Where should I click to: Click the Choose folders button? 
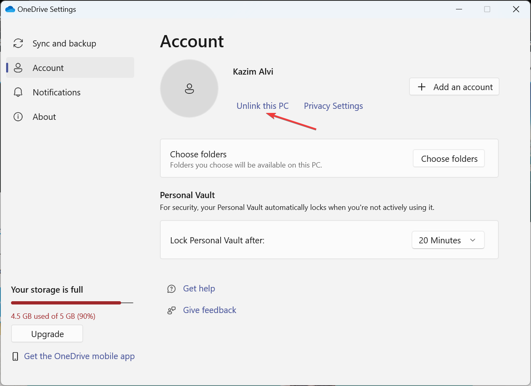(449, 159)
